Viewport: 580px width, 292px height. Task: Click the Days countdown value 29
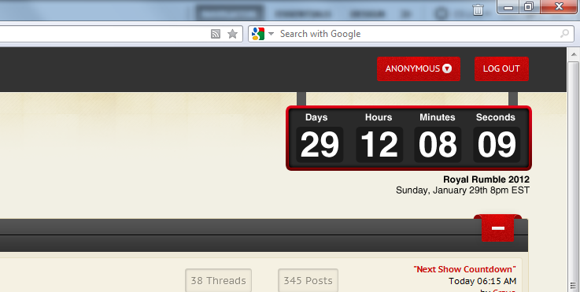point(320,144)
